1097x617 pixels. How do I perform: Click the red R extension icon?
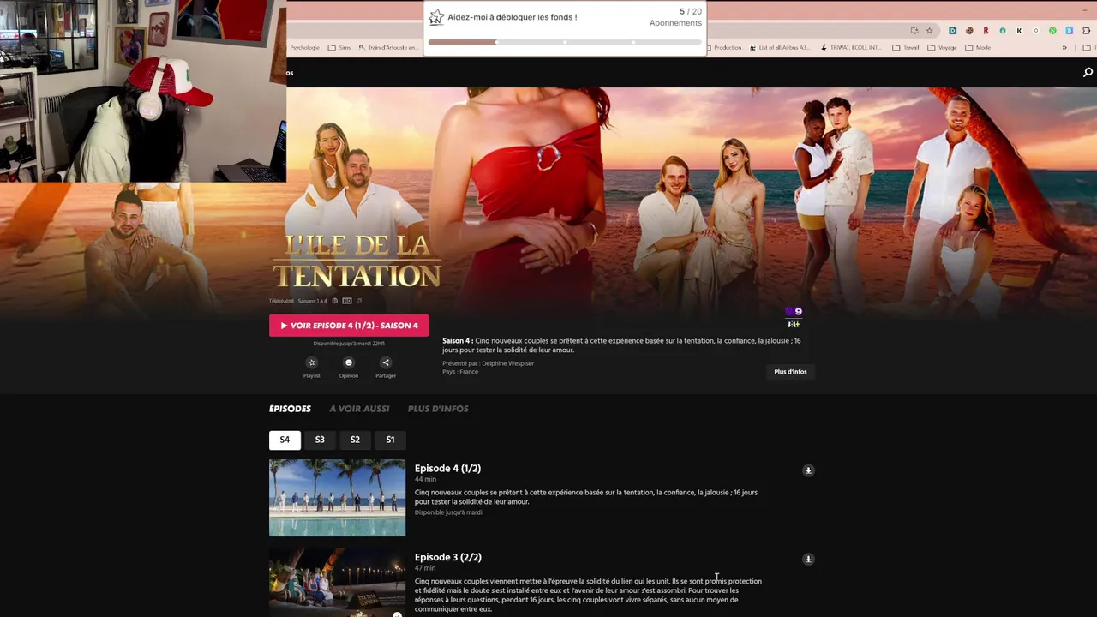[986, 31]
